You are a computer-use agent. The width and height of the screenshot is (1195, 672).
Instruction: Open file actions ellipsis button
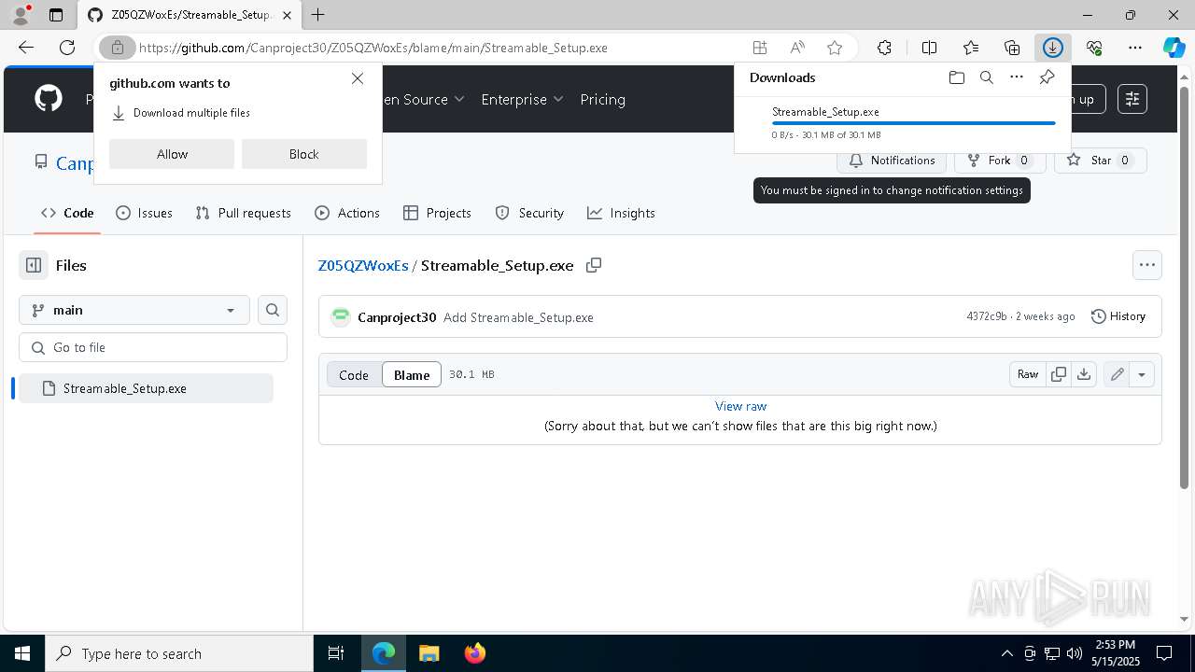[1147, 265]
